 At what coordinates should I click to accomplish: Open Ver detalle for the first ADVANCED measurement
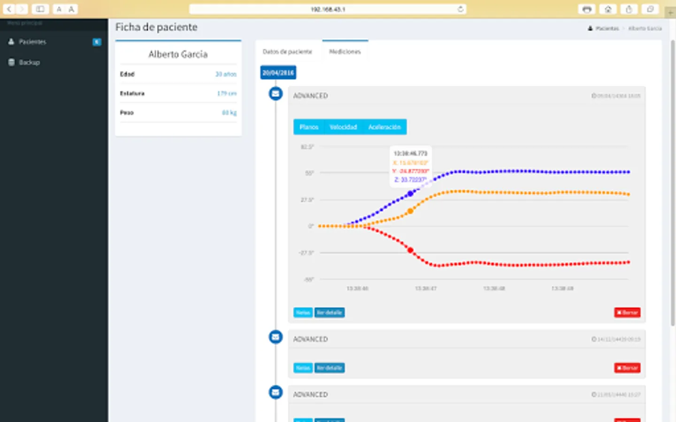330,312
